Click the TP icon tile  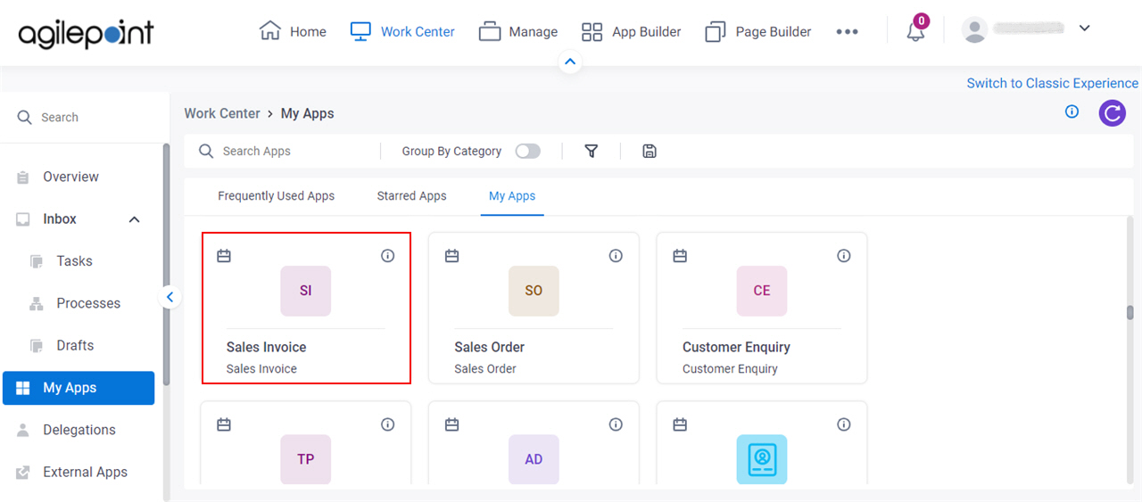coord(306,459)
